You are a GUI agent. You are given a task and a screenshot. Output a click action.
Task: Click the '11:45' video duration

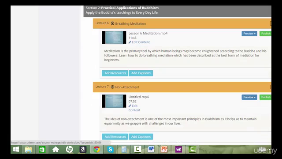coord(132,38)
